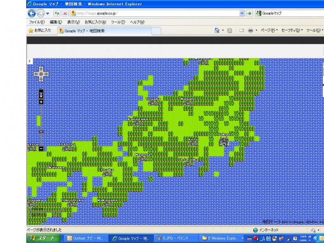The image size is (324, 243).
Task: Click the RSS feeds icon
Action: [230, 31]
